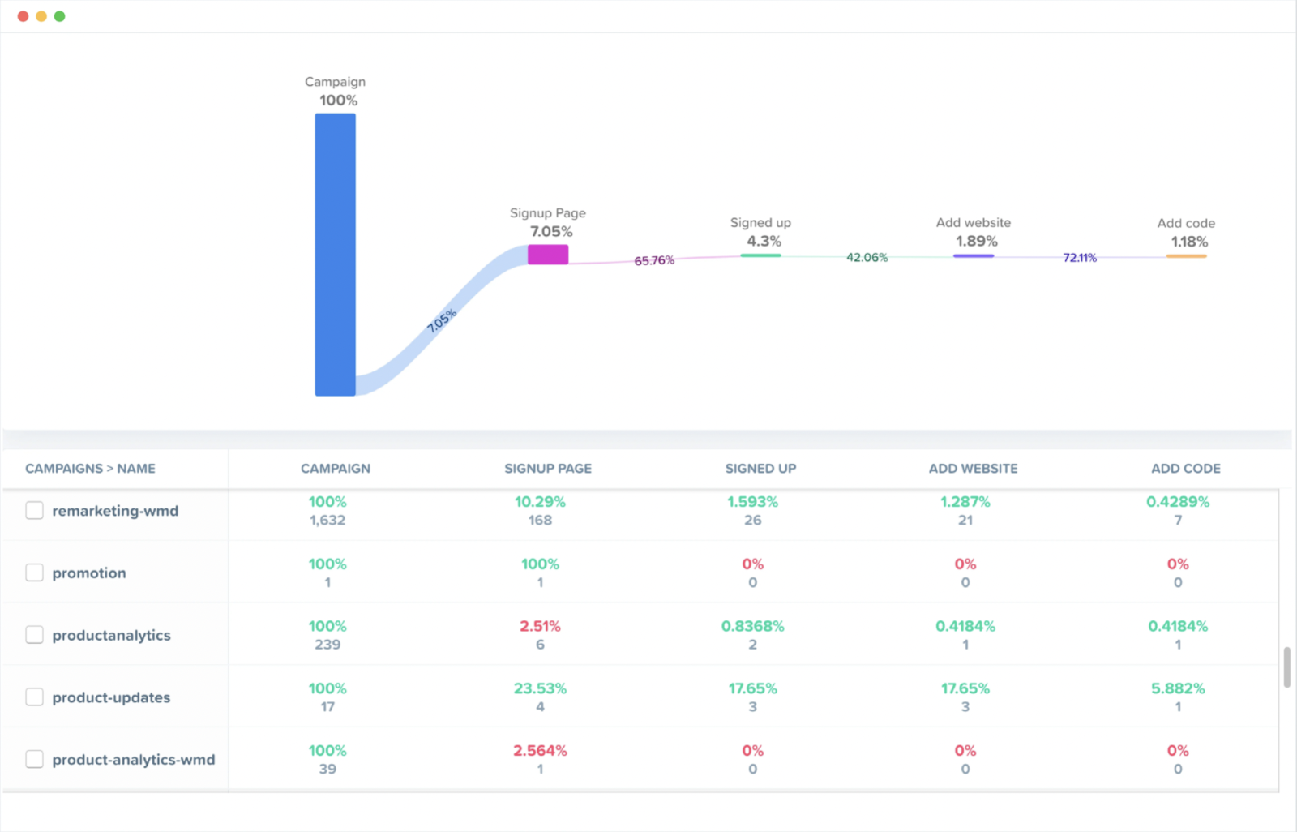This screenshot has width=1297, height=832.
Task: Click the 239 campaign count
Action: coord(327,645)
